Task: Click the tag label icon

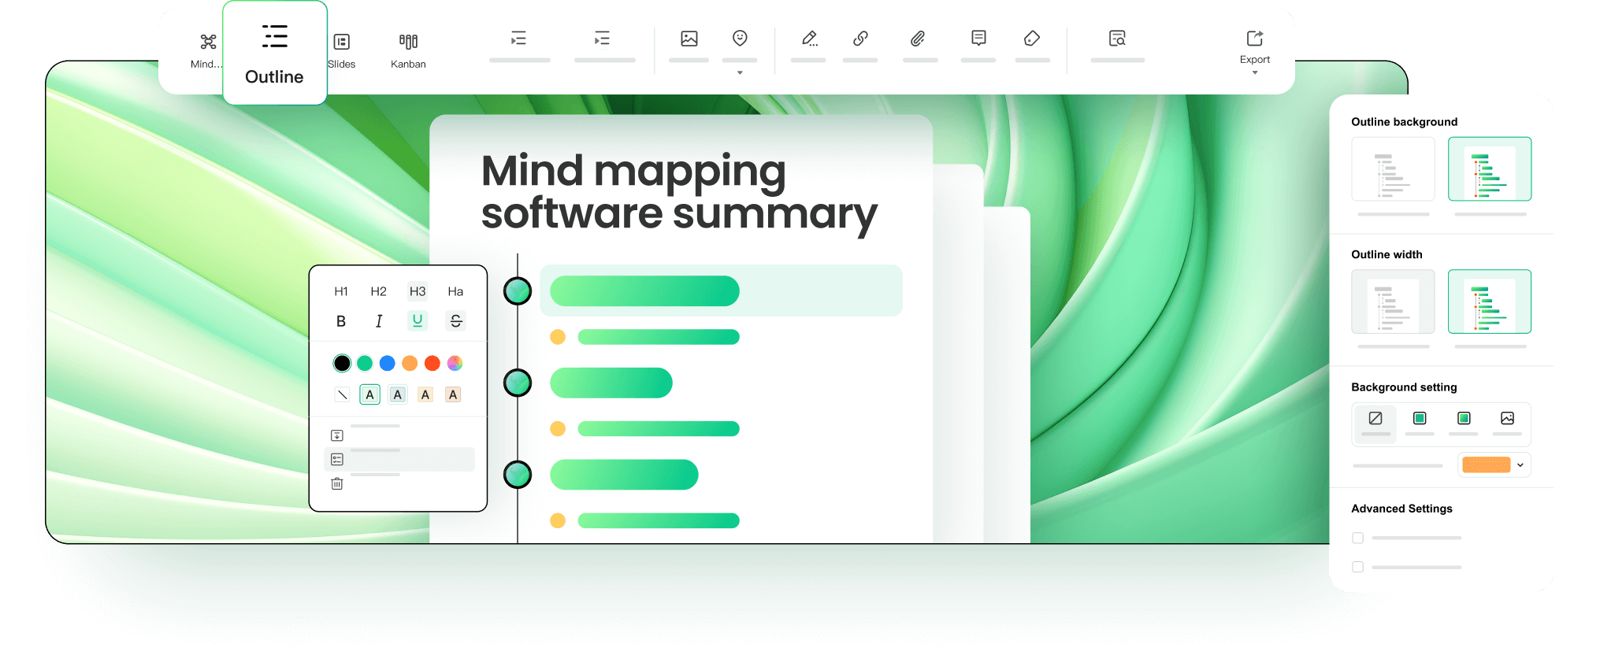Action: pyautogui.click(x=1032, y=39)
